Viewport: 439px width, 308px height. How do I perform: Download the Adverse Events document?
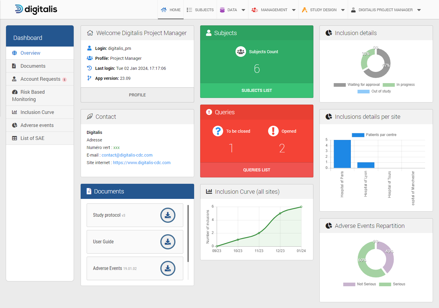(168, 268)
